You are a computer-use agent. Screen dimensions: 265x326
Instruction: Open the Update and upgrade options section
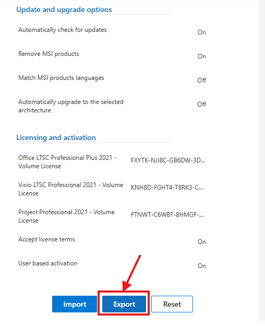[x=64, y=9]
